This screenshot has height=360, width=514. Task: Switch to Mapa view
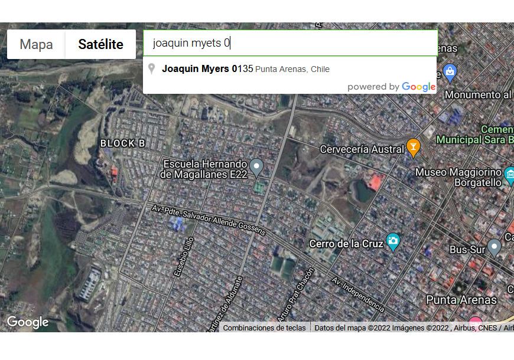point(36,44)
